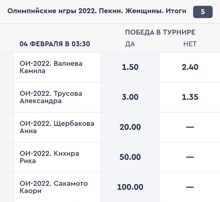220x202 pixels.
Task: Select 2.40 odds against Valieva winning
Action: (x=190, y=67)
